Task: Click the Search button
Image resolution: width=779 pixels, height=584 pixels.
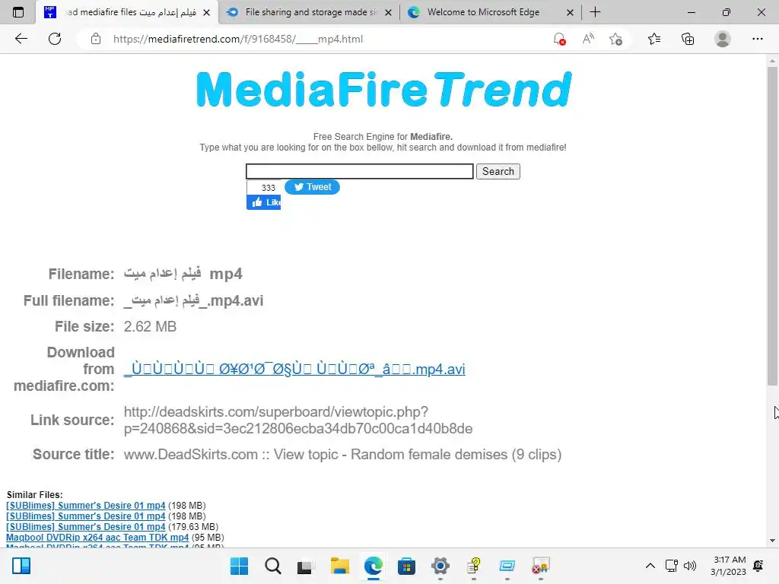Action: pyautogui.click(x=498, y=171)
